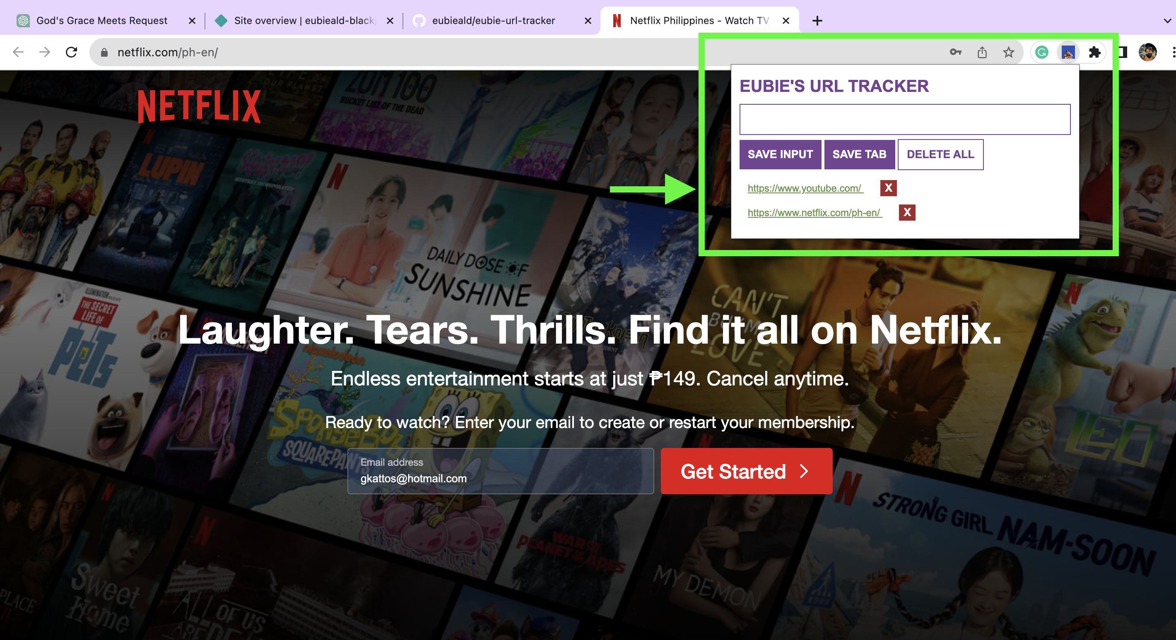
Task: Switch to eubieald/eubie-url-tracker tab
Action: [493, 21]
